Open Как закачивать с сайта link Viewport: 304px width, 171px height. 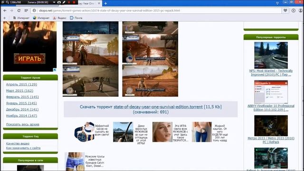pyautogui.click(x=23, y=148)
